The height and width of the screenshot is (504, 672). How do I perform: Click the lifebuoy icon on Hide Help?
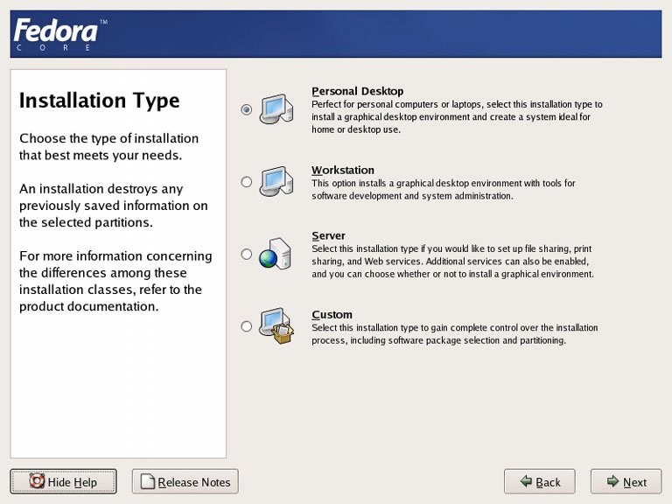(x=37, y=481)
